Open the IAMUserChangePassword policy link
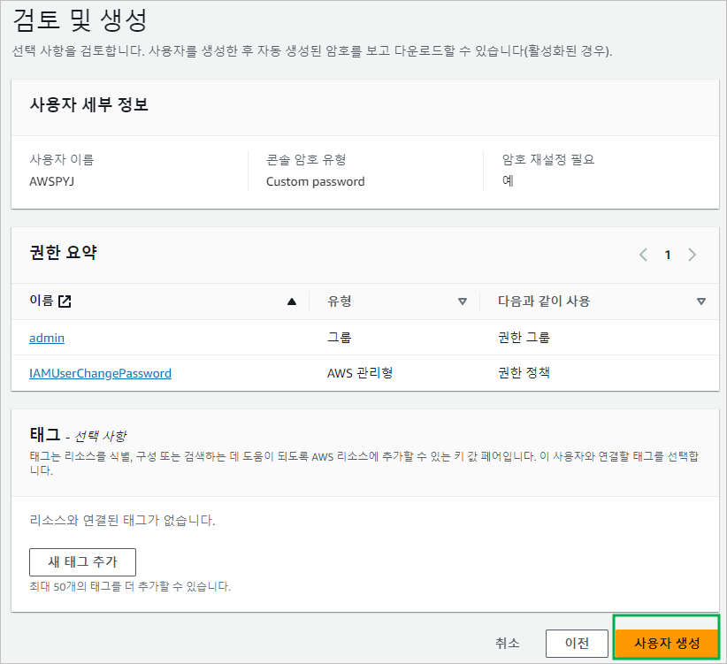This screenshot has height=664, width=727. [x=100, y=373]
